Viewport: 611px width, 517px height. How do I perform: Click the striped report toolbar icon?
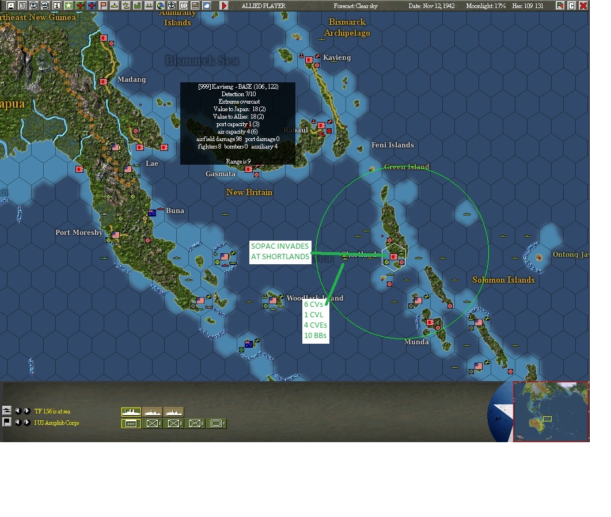coord(195,5)
